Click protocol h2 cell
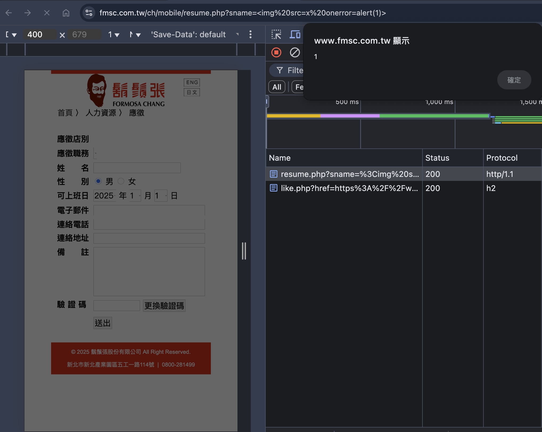Viewport: 542px width, 432px height. pos(491,188)
